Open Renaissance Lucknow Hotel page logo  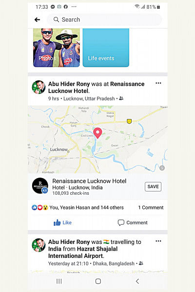point(40,186)
